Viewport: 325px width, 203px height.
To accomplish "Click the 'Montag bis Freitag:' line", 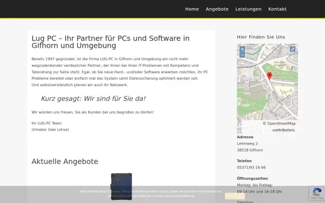I will point(255,185).
